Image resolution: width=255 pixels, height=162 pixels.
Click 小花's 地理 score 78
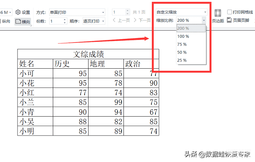[x=106, y=83]
